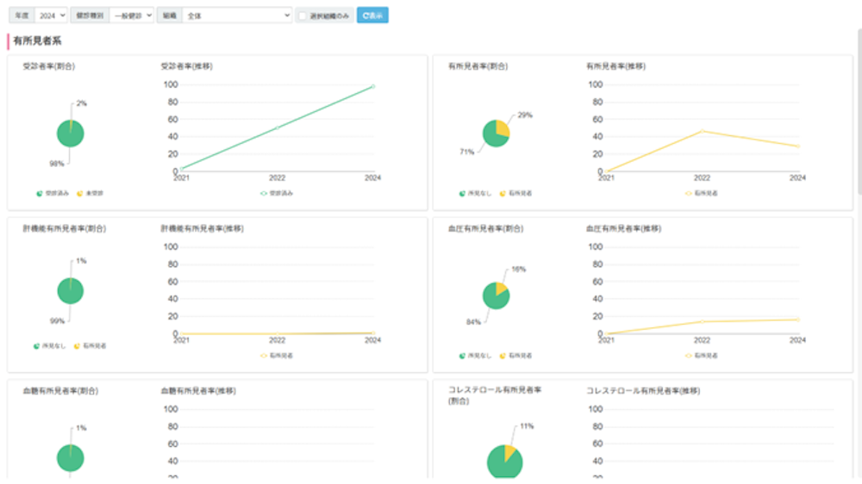Click green 受診済み legend icon under 受診者率 pie
Screen dimensions: 862x484
[40, 193]
